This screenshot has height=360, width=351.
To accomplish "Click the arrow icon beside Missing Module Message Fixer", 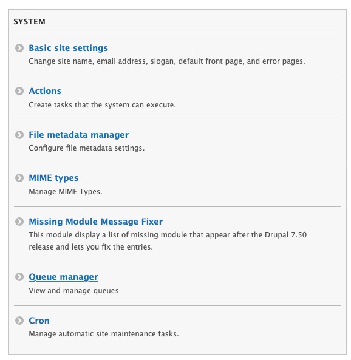I will (19, 222).
